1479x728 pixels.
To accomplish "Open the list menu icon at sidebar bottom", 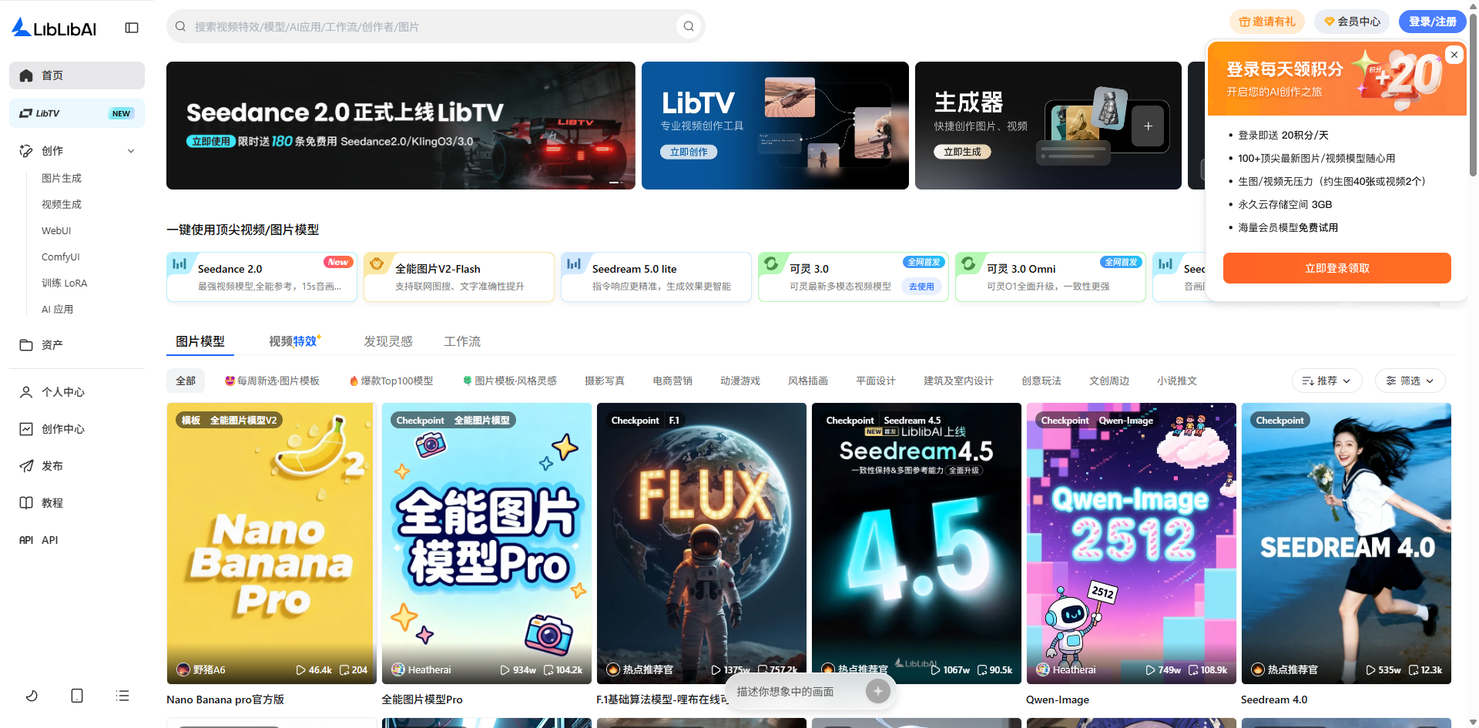I will coord(122,696).
